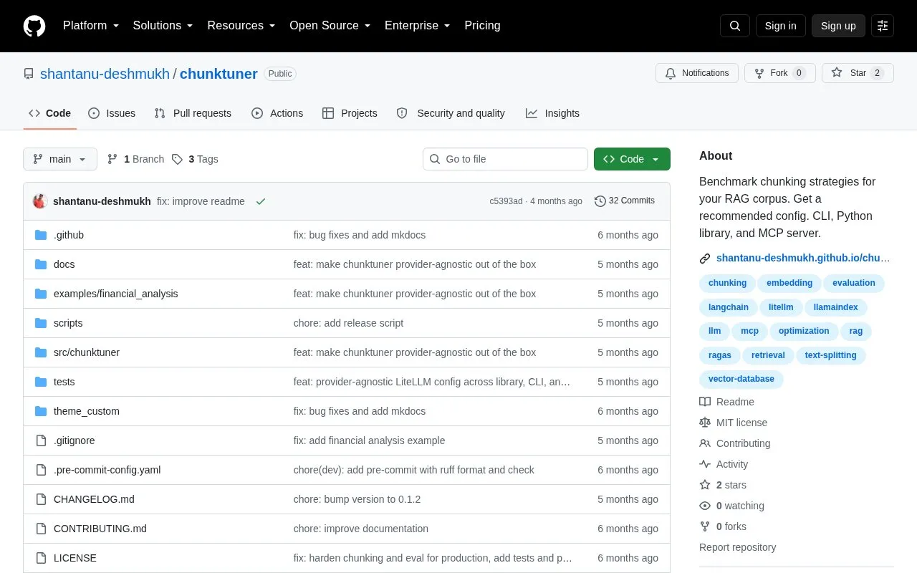Click the GitHub logo icon
917x573 pixels.
34,26
